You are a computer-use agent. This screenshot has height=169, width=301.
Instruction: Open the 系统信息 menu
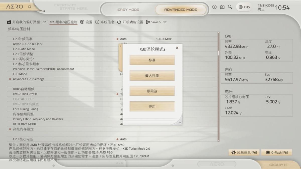pos(105,22)
